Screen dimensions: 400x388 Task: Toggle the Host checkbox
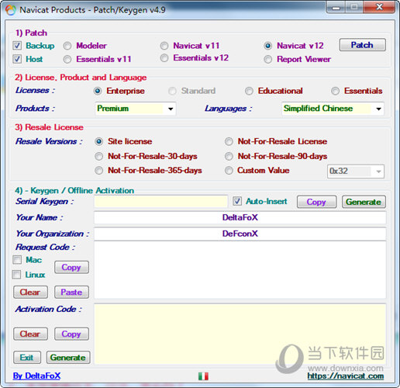pos(17,59)
